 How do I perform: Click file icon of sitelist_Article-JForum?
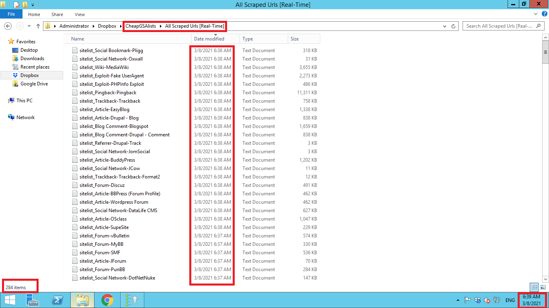coord(74,261)
